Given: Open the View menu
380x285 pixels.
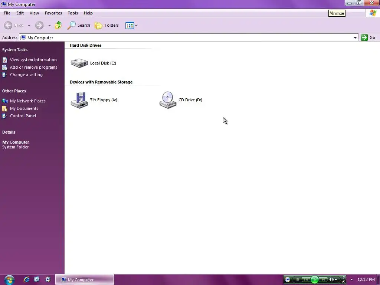Looking at the screenshot, I should click(34, 13).
